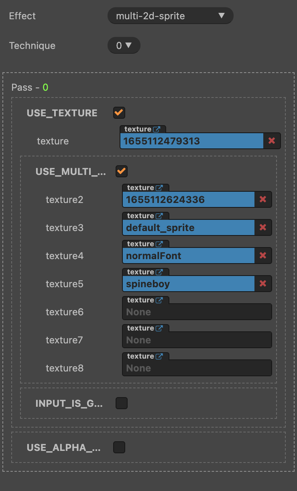Uncheck the USE_TEXTURE checkbox
This screenshot has height=491, width=297.
119,113
